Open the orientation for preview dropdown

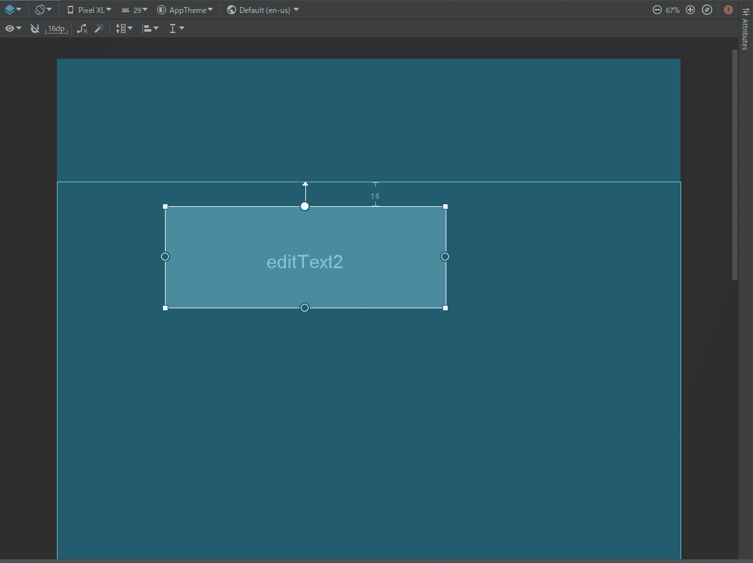(43, 10)
